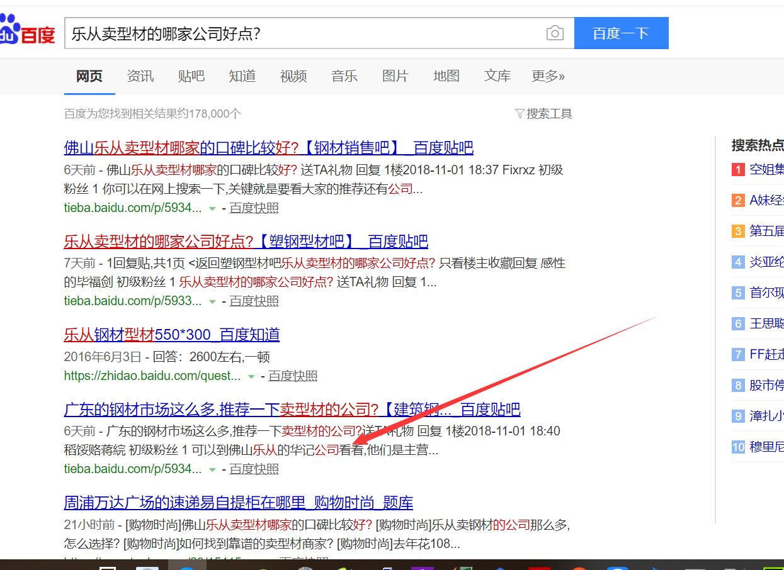Expand the arrow beside tieba.baidu.com/p/5933 URL

[213, 301]
